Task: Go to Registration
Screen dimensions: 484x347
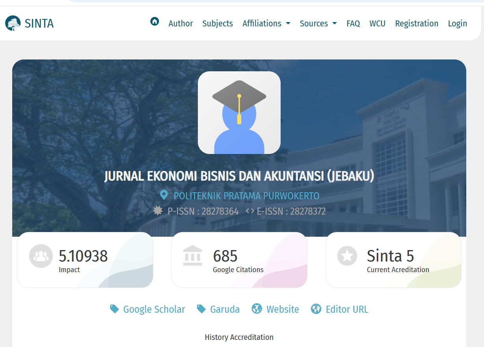Action: [417, 24]
